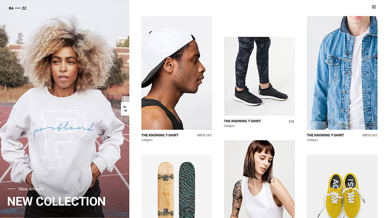Click title under the white cap photo
The height and width of the screenshot is (218, 388).
click(160, 135)
